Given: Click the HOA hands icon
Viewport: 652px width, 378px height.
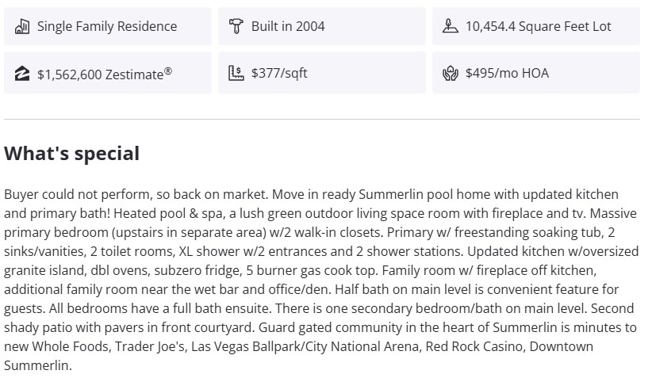Looking at the screenshot, I should [x=450, y=74].
